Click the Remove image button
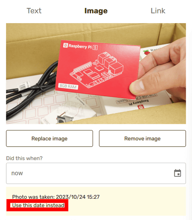192x220 pixels. coord(143,138)
